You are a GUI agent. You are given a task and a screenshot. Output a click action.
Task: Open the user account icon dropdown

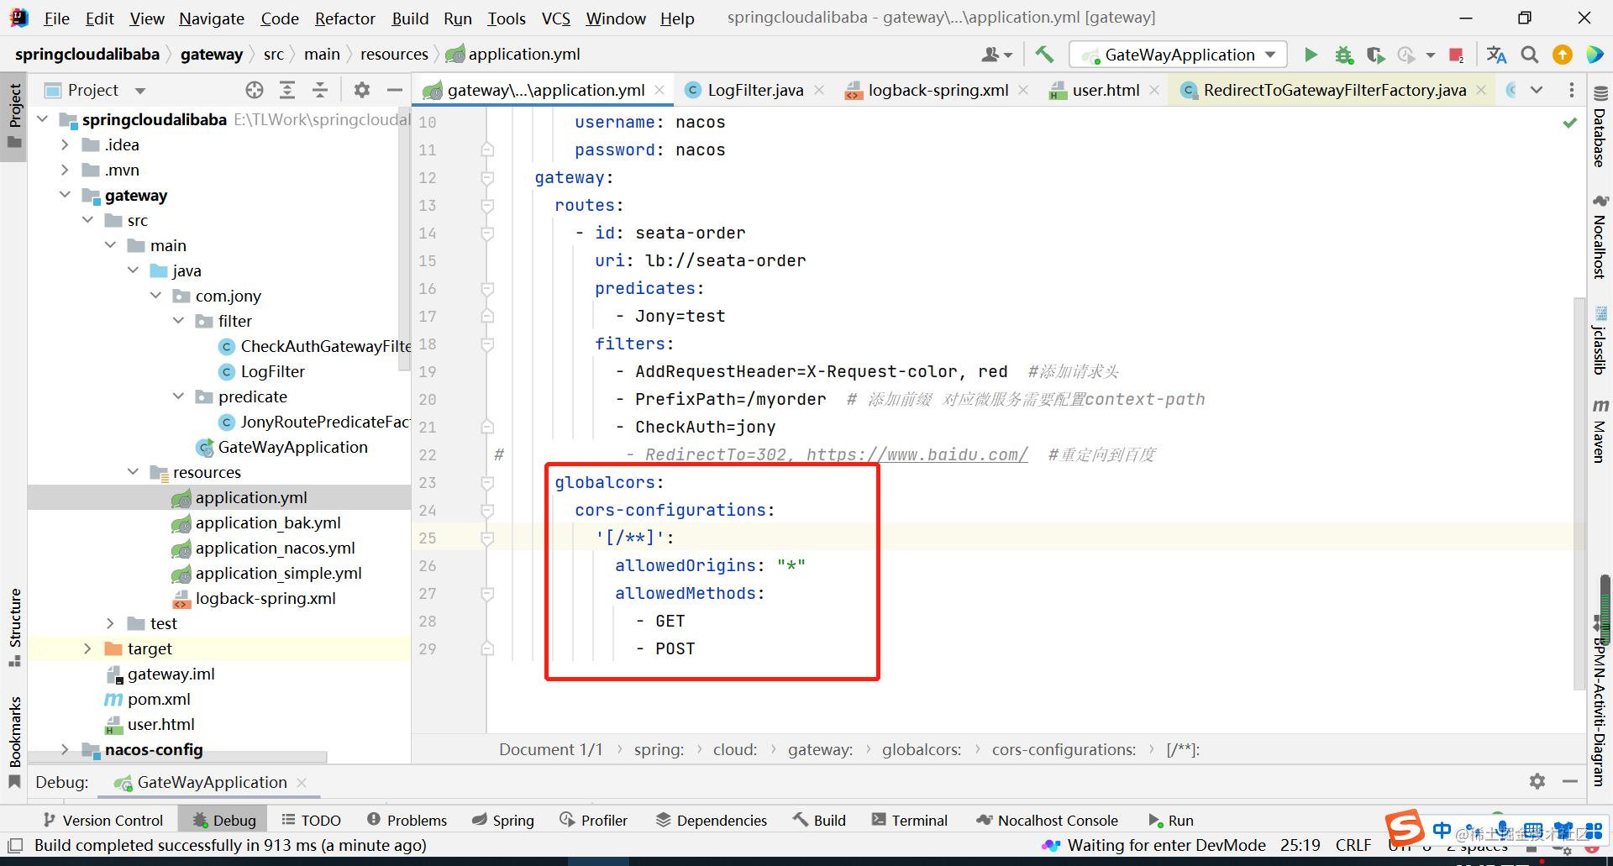click(x=997, y=55)
